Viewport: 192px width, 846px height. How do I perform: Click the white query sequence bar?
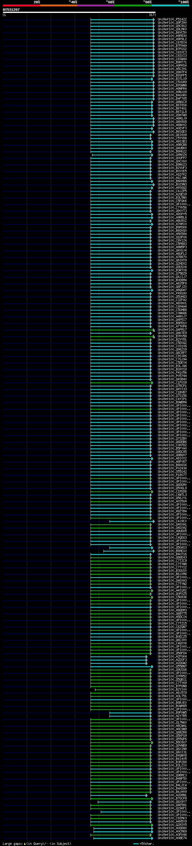click(79, 12)
